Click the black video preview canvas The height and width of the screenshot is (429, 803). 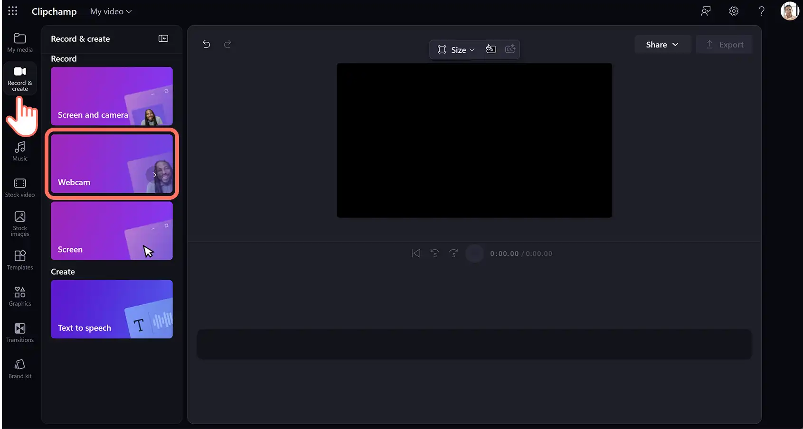pyautogui.click(x=474, y=140)
